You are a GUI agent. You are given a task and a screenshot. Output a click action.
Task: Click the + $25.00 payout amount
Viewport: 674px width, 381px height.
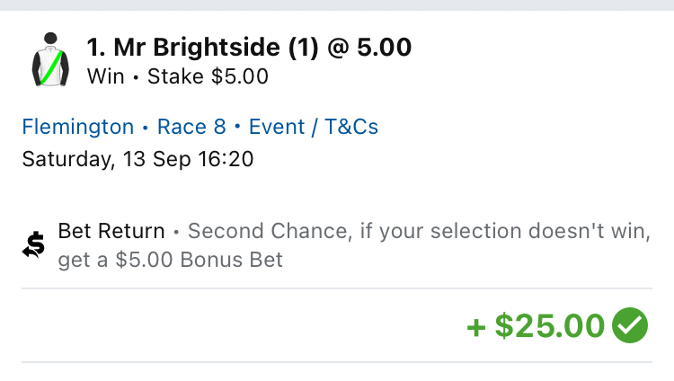[536, 325]
